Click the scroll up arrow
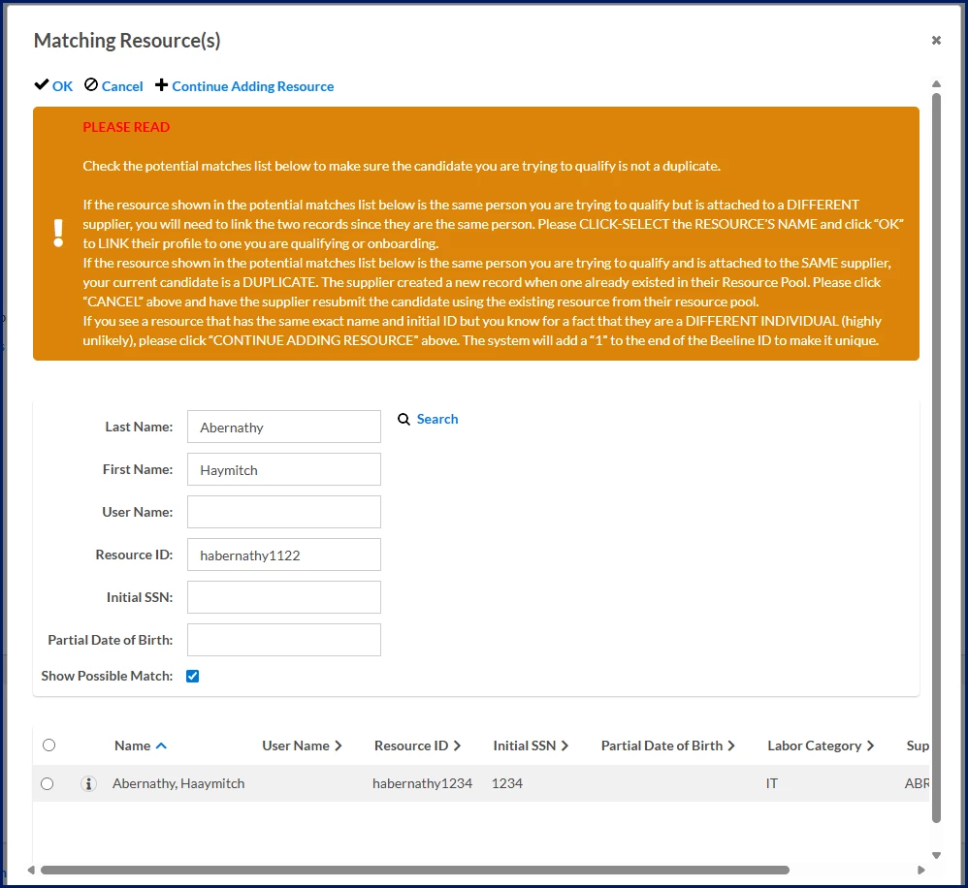968x888 pixels. 936,84
